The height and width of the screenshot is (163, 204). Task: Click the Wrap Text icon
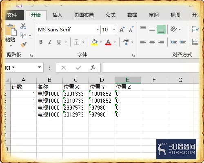click(195, 29)
